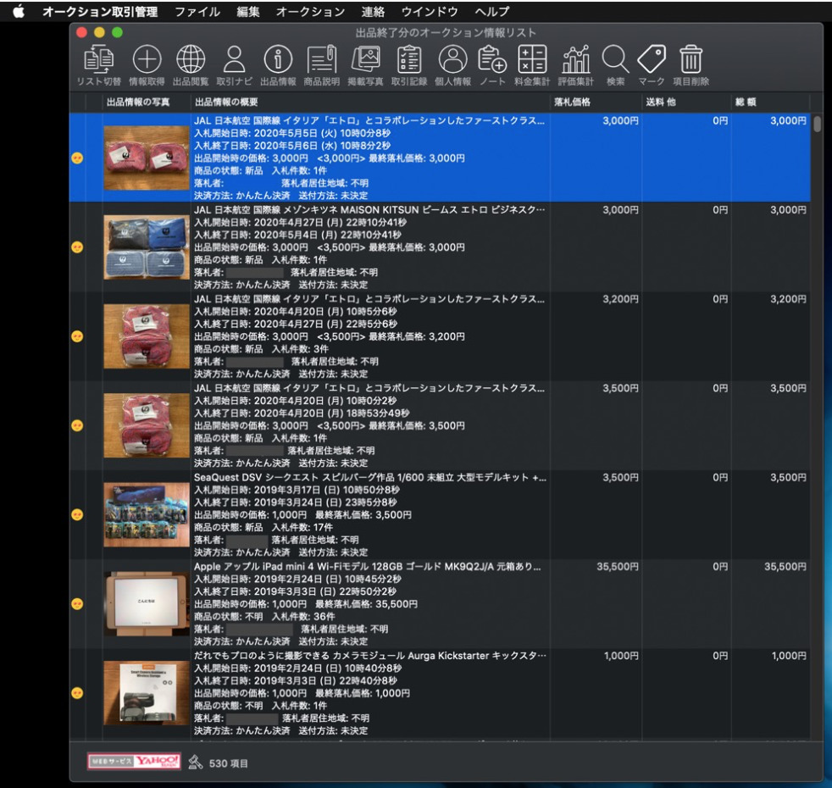Select the だれでもプロのように撮影できる listing title

[370, 655]
